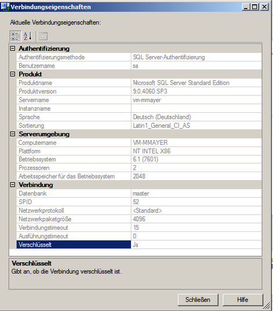The image size is (273, 311).
Task: Open help via Hilfe button
Action: coord(242,300)
